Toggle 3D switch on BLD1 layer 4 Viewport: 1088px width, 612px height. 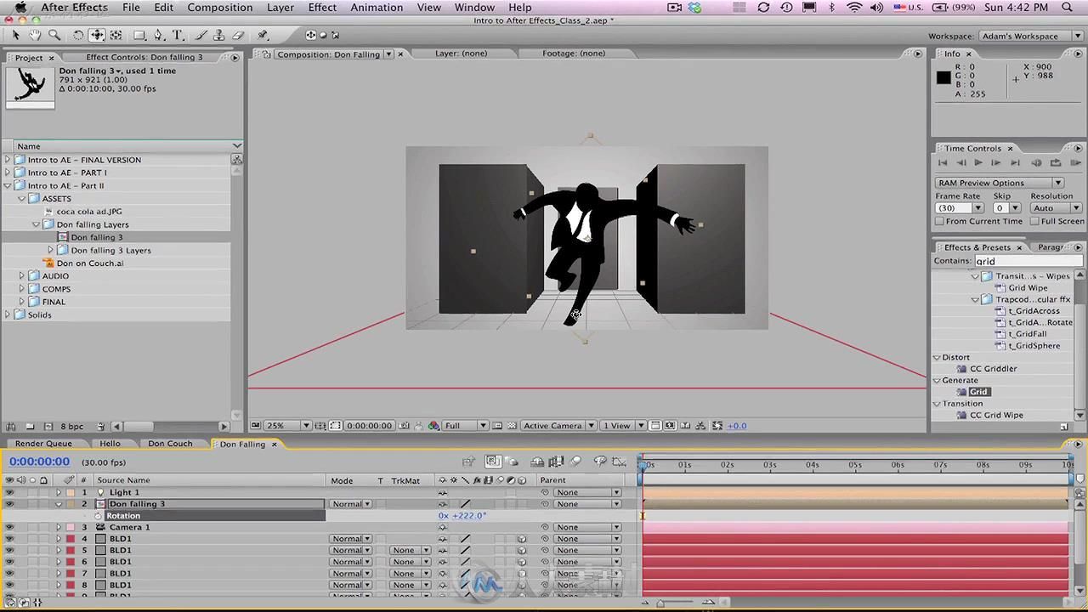522,539
